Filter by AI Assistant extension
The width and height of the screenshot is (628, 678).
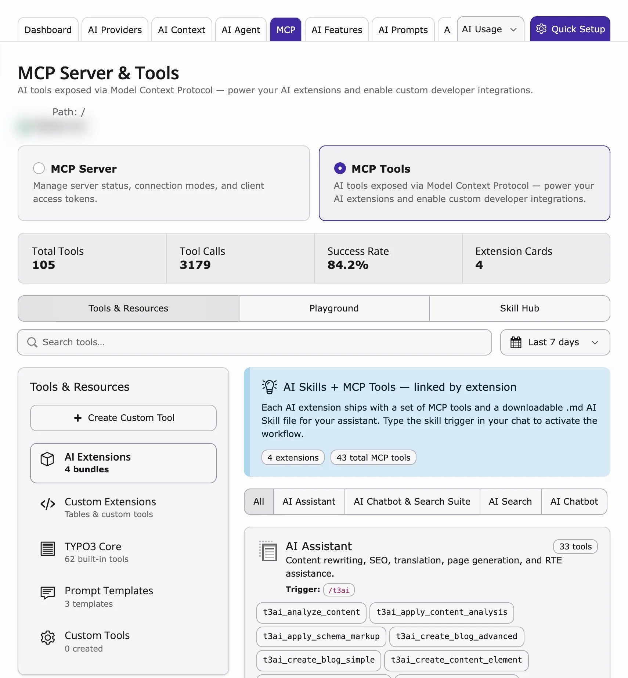coord(309,502)
